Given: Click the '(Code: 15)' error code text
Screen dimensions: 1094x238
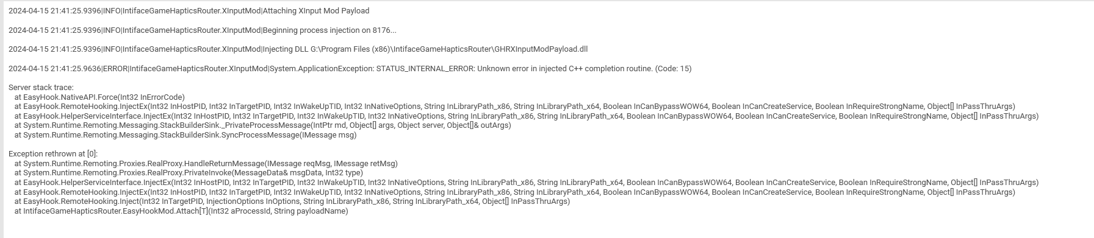Looking at the screenshot, I should pyautogui.click(x=673, y=69).
